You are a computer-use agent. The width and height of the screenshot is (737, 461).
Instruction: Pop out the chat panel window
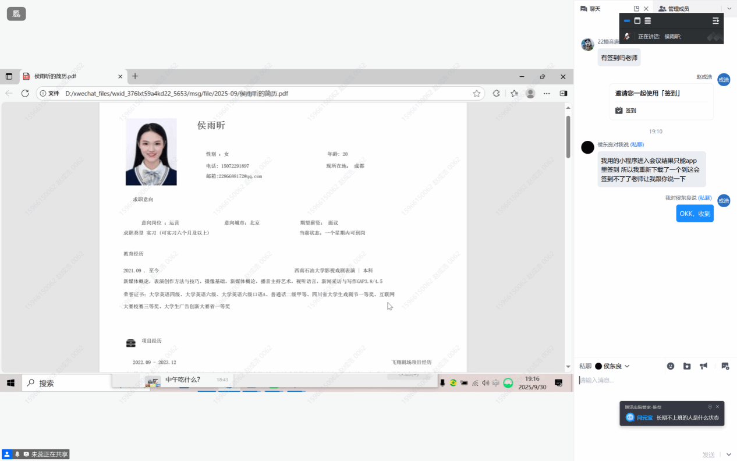636,9
